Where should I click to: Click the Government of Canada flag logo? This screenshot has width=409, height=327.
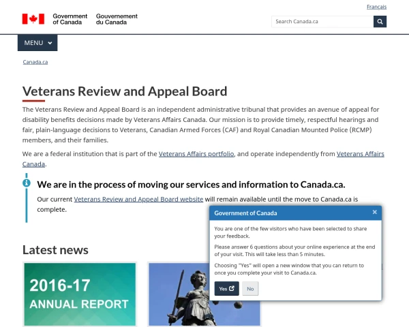(33, 19)
